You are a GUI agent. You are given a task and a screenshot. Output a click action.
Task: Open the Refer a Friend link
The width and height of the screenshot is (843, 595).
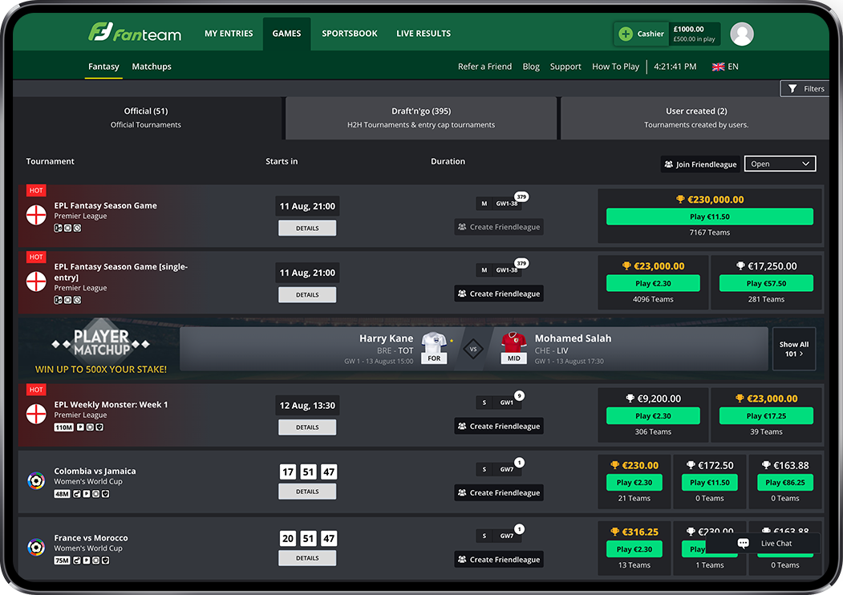(485, 67)
